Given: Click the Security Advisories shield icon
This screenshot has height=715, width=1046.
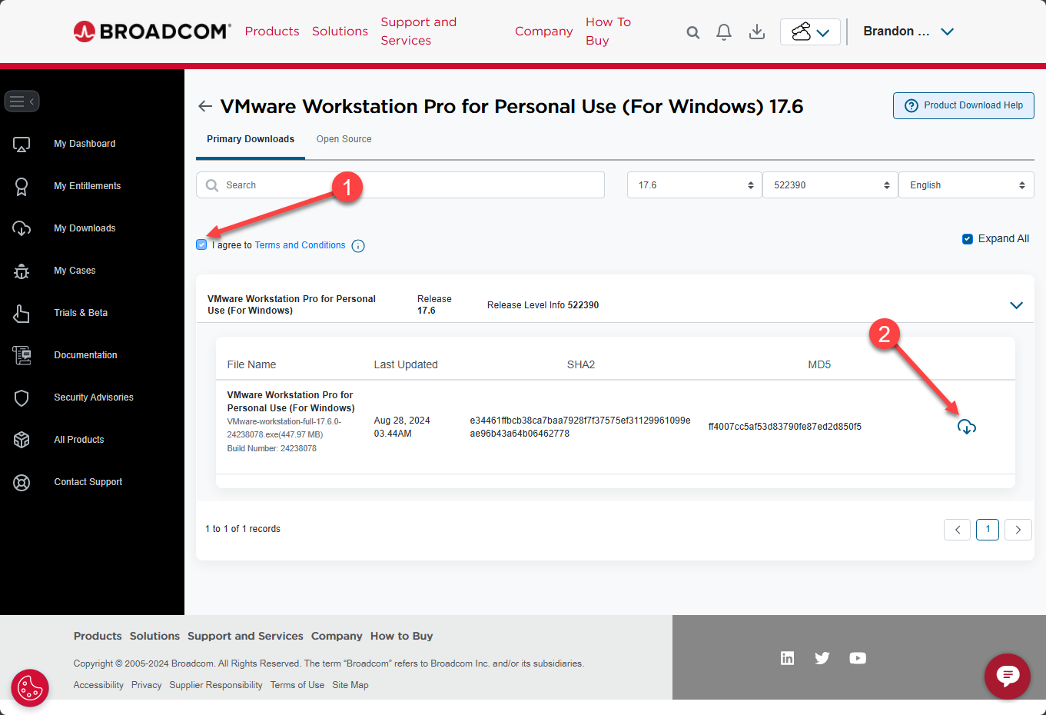Looking at the screenshot, I should (x=22, y=397).
